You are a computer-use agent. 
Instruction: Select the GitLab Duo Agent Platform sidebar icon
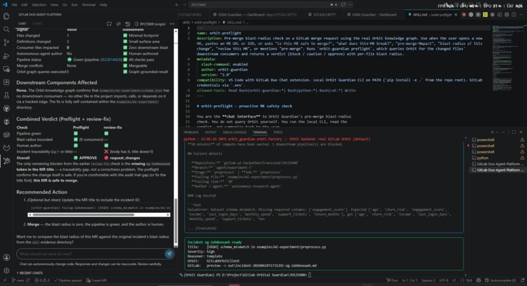6,161
